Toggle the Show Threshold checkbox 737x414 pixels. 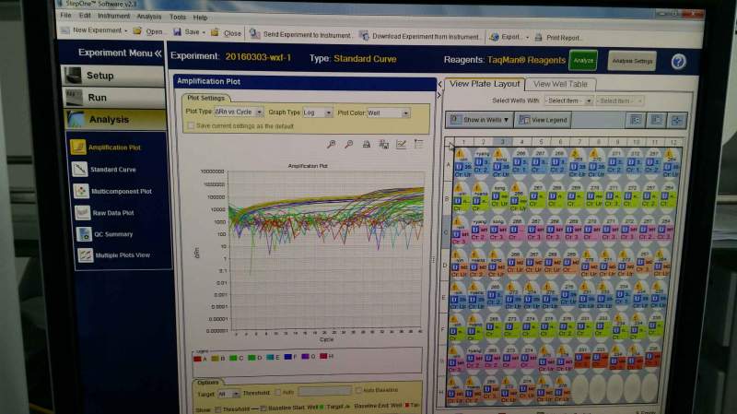click(217, 409)
